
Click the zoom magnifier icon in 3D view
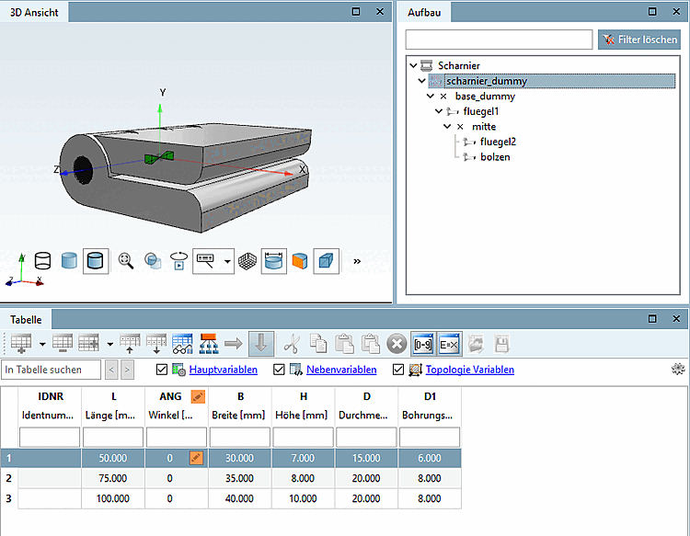tap(126, 261)
